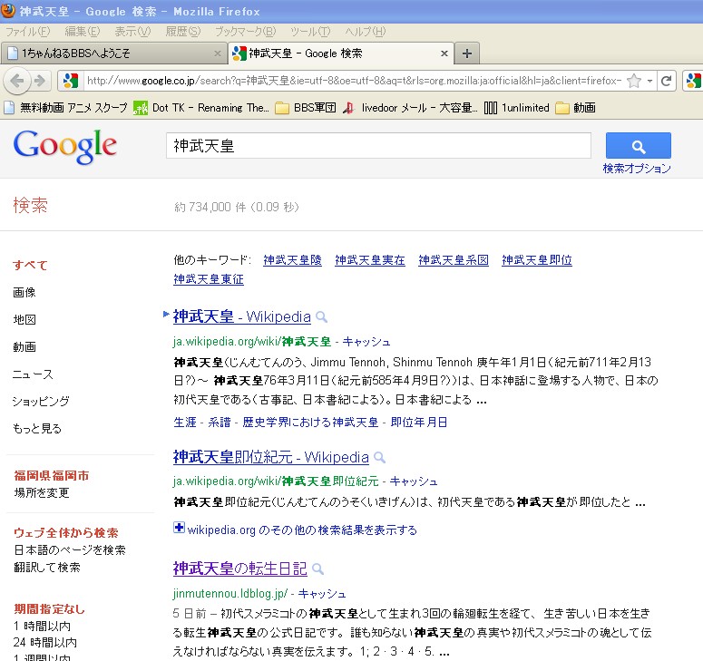Click 場所を変更 to change location
The image size is (703, 661).
point(42,493)
